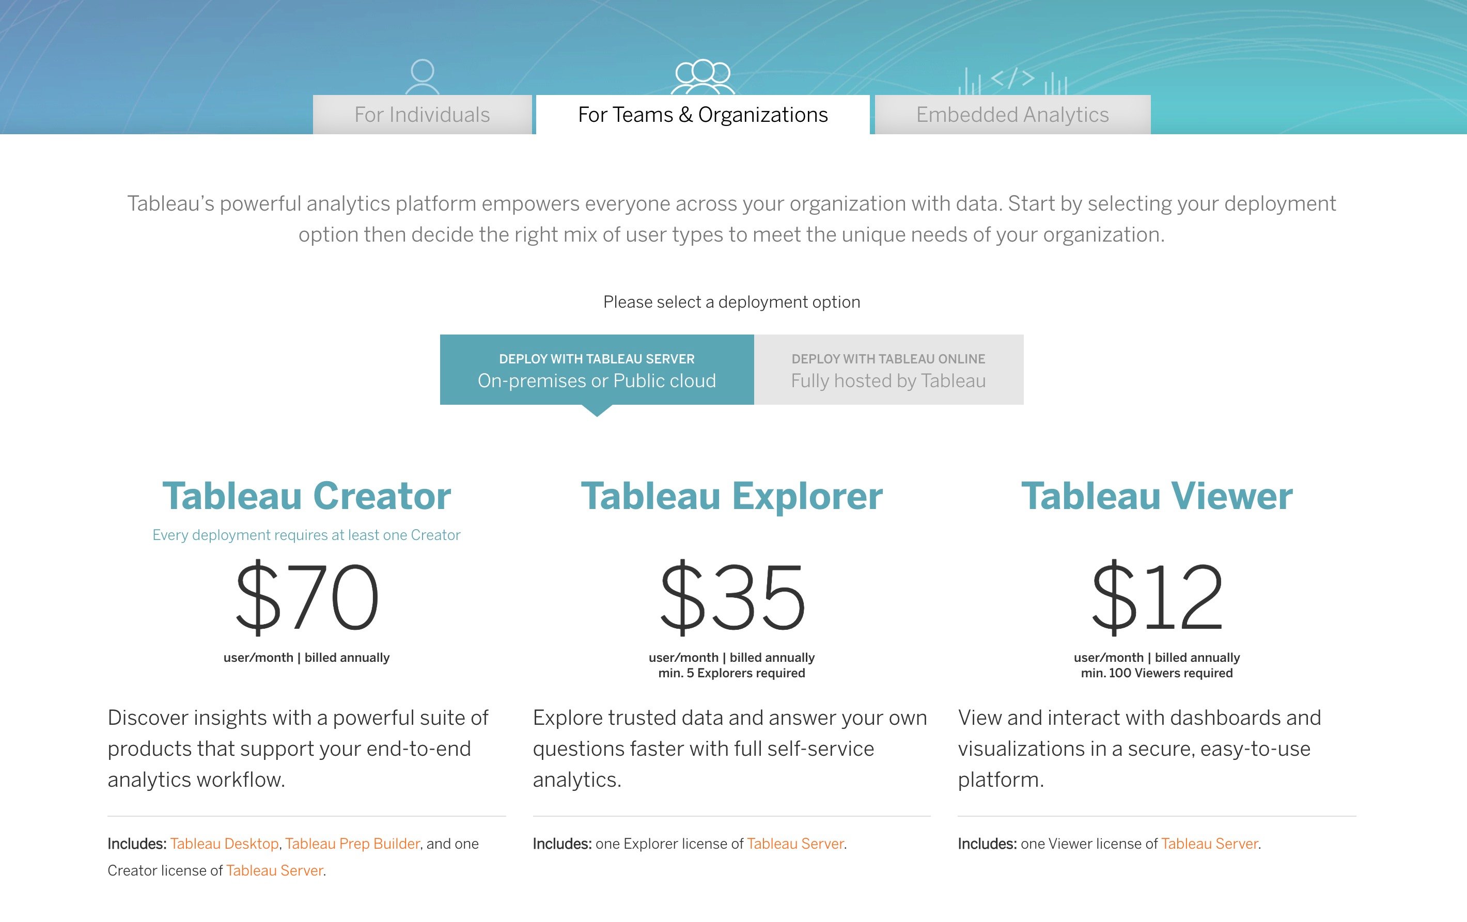Click the Embedded Analytics code icon

1015,76
